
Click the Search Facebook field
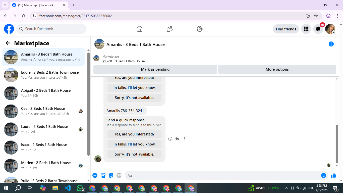[x=51, y=29]
